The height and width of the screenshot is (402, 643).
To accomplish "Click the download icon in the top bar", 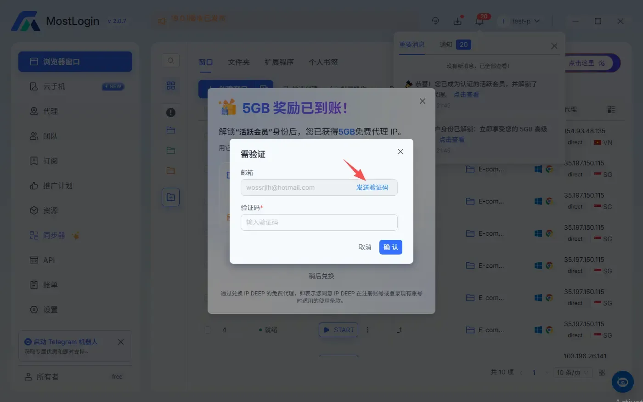I will 457,21.
